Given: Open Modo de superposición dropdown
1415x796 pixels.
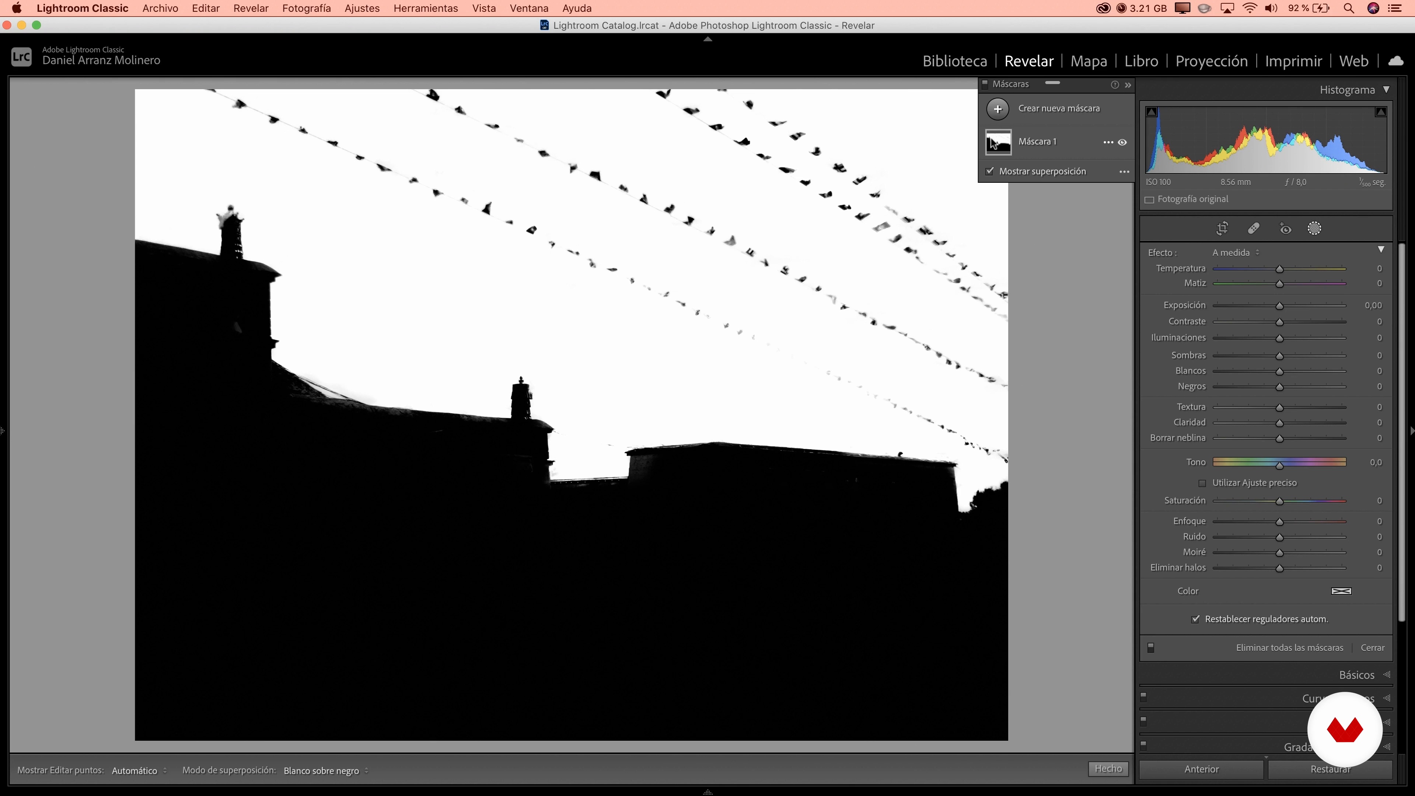Looking at the screenshot, I should pyautogui.click(x=326, y=771).
